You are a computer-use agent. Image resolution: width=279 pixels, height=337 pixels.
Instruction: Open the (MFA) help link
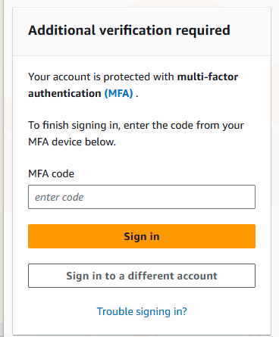click(x=118, y=94)
